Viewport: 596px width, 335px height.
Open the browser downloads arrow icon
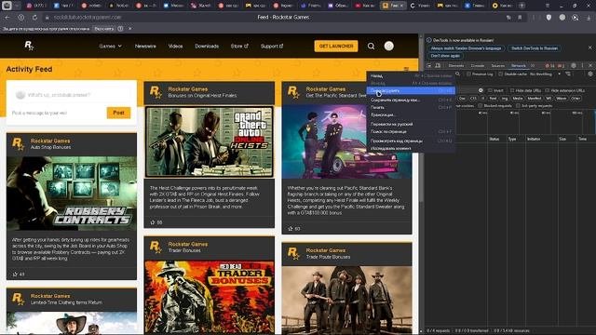[588, 18]
